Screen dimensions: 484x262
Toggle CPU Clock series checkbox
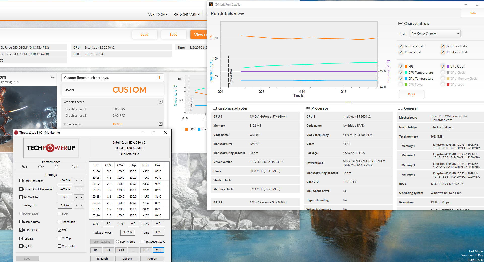[443, 67]
